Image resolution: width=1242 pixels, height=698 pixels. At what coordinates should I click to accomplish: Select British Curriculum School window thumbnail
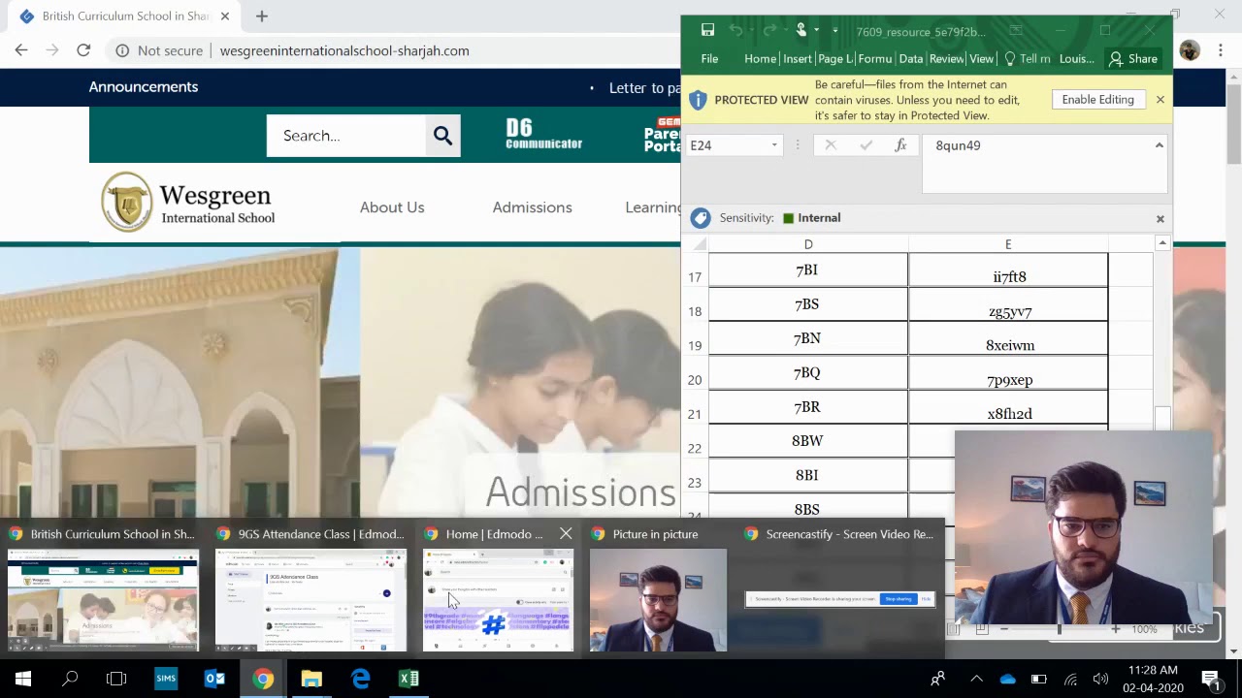[x=103, y=587]
